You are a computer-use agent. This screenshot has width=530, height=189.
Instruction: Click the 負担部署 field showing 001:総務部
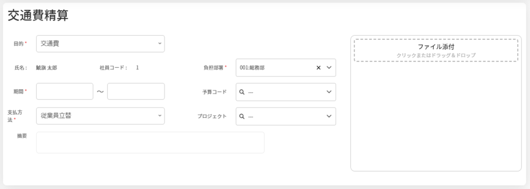pos(286,68)
